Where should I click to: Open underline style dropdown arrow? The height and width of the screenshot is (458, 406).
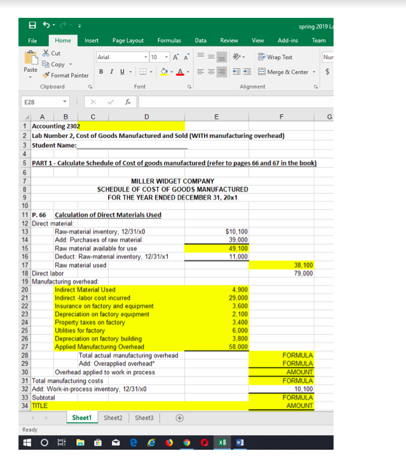(130, 72)
